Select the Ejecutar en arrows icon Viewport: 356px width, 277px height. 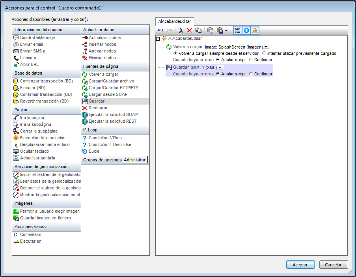click(16, 242)
